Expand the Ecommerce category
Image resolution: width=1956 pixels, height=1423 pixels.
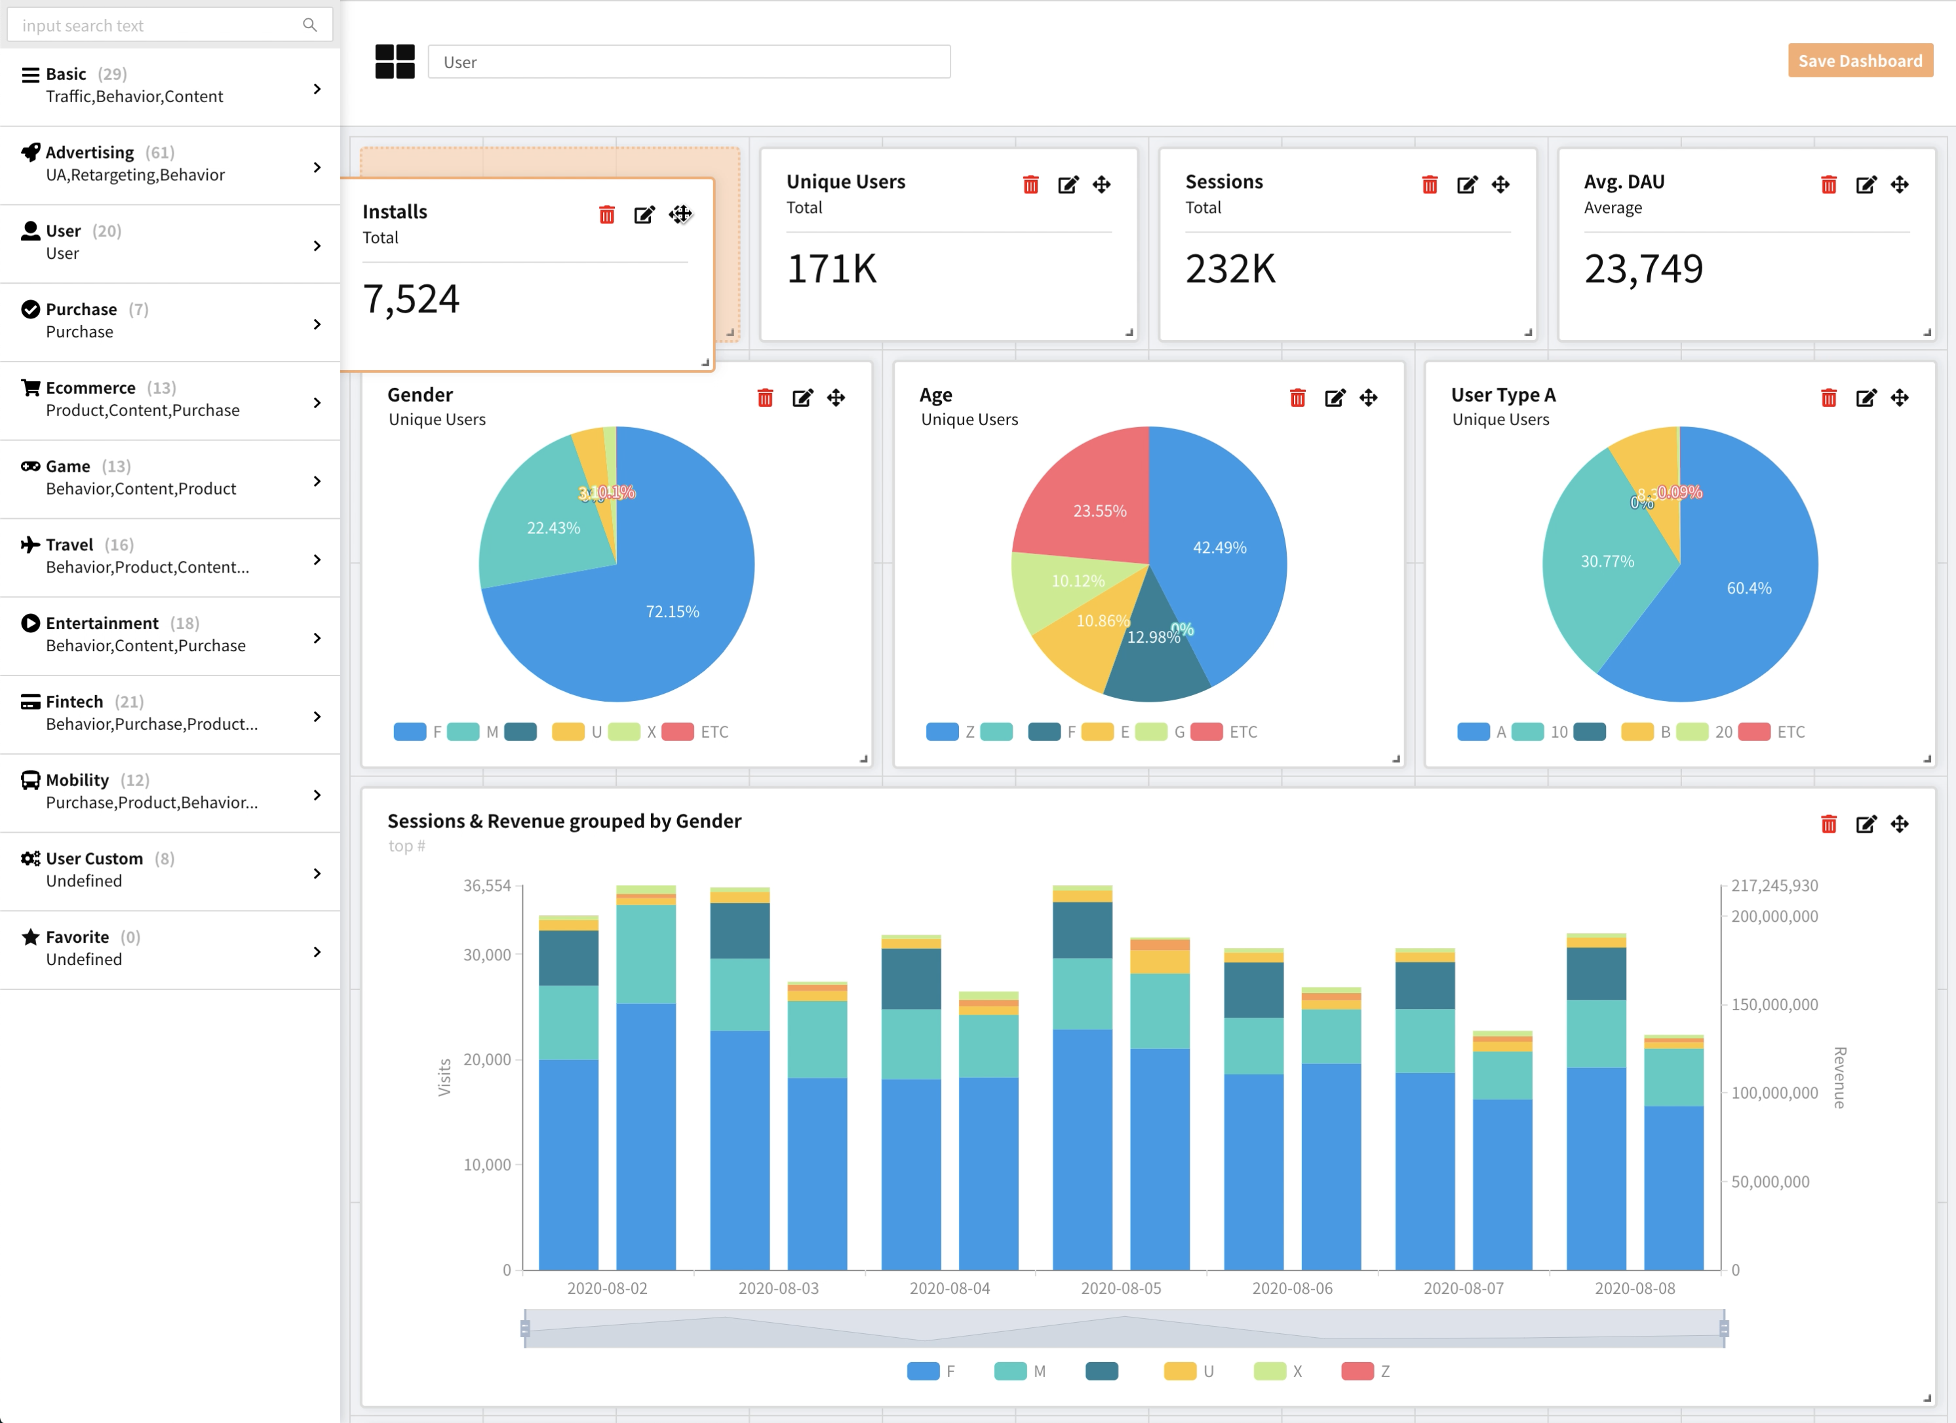pyautogui.click(x=317, y=402)
